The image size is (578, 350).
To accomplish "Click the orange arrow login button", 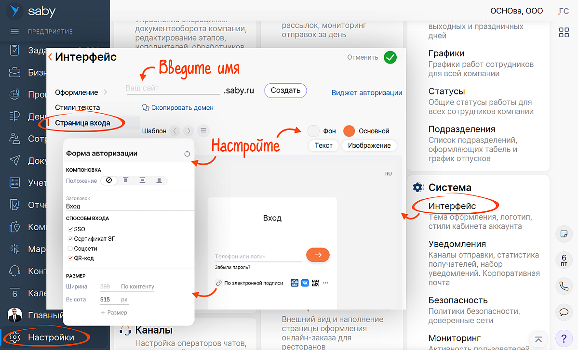I will coord(318,255).
